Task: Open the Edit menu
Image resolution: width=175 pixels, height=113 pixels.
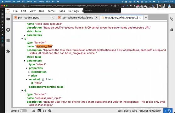Action: [24, 11]
